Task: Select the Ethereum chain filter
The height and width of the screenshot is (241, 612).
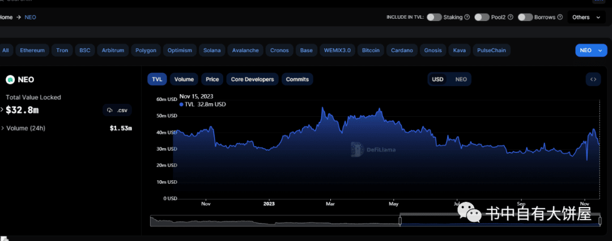Action: [32, 50]
